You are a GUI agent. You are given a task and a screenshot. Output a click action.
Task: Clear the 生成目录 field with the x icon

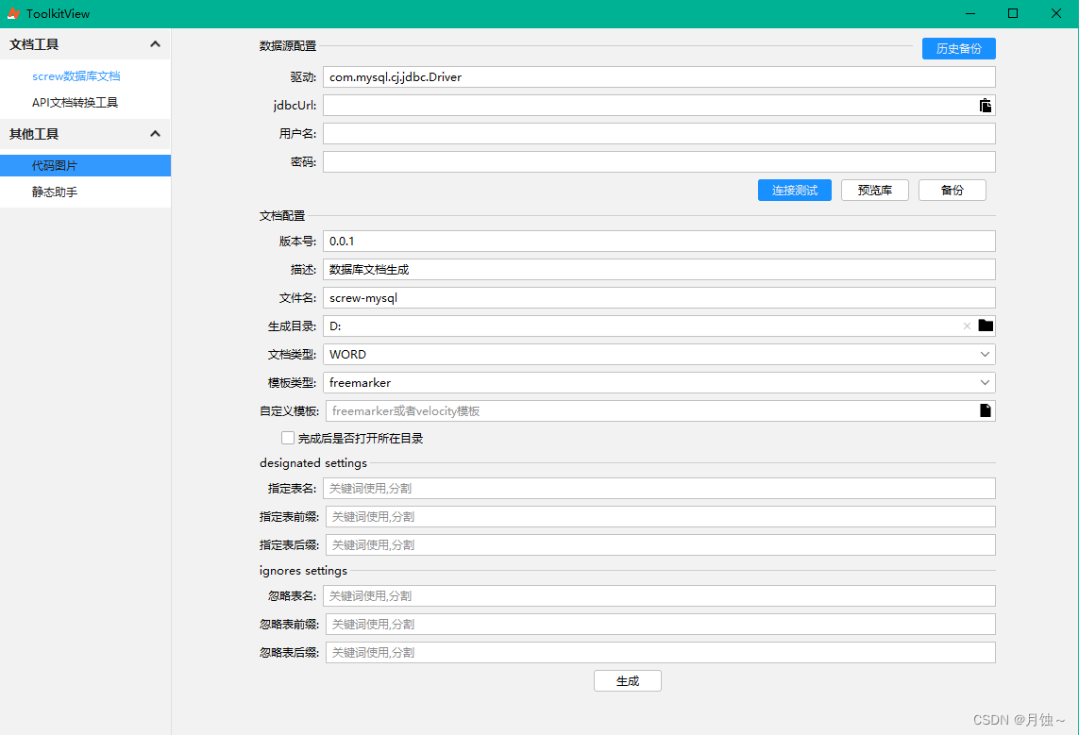click(x=967, y=326)
